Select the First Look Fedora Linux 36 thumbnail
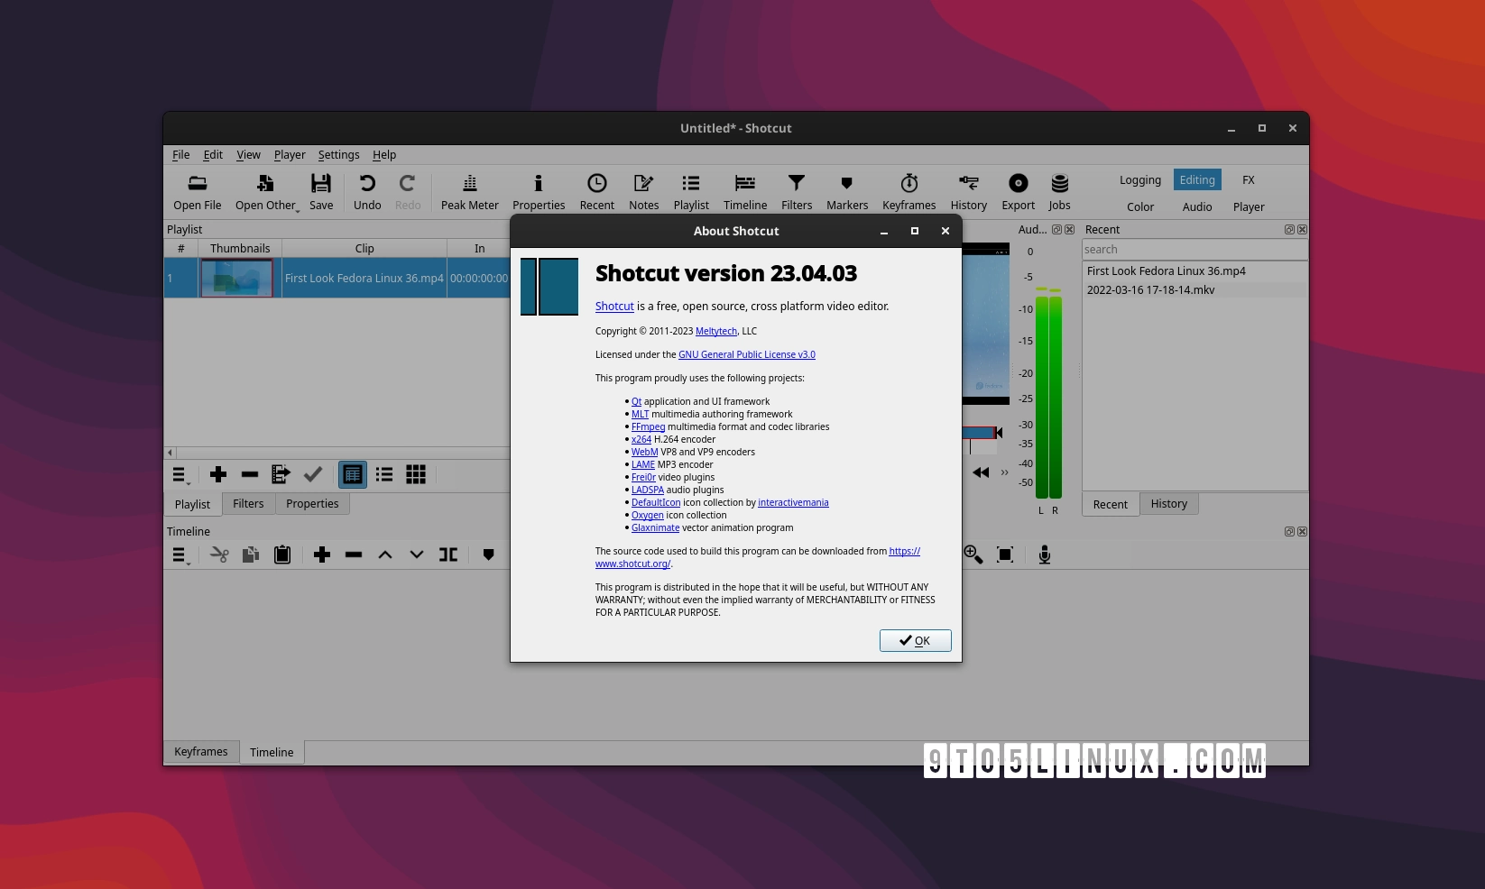 point(237,278)
